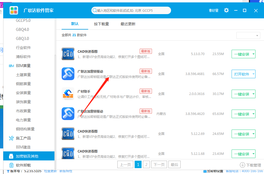Click the 最新版 badge on 广材助手
This screenshot has width=264, height=174.
(x=146, y=91)
